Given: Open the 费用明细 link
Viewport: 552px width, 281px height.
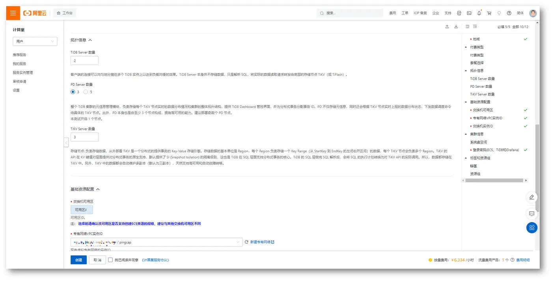Looking at the screenshot, I should pos(523,260).
